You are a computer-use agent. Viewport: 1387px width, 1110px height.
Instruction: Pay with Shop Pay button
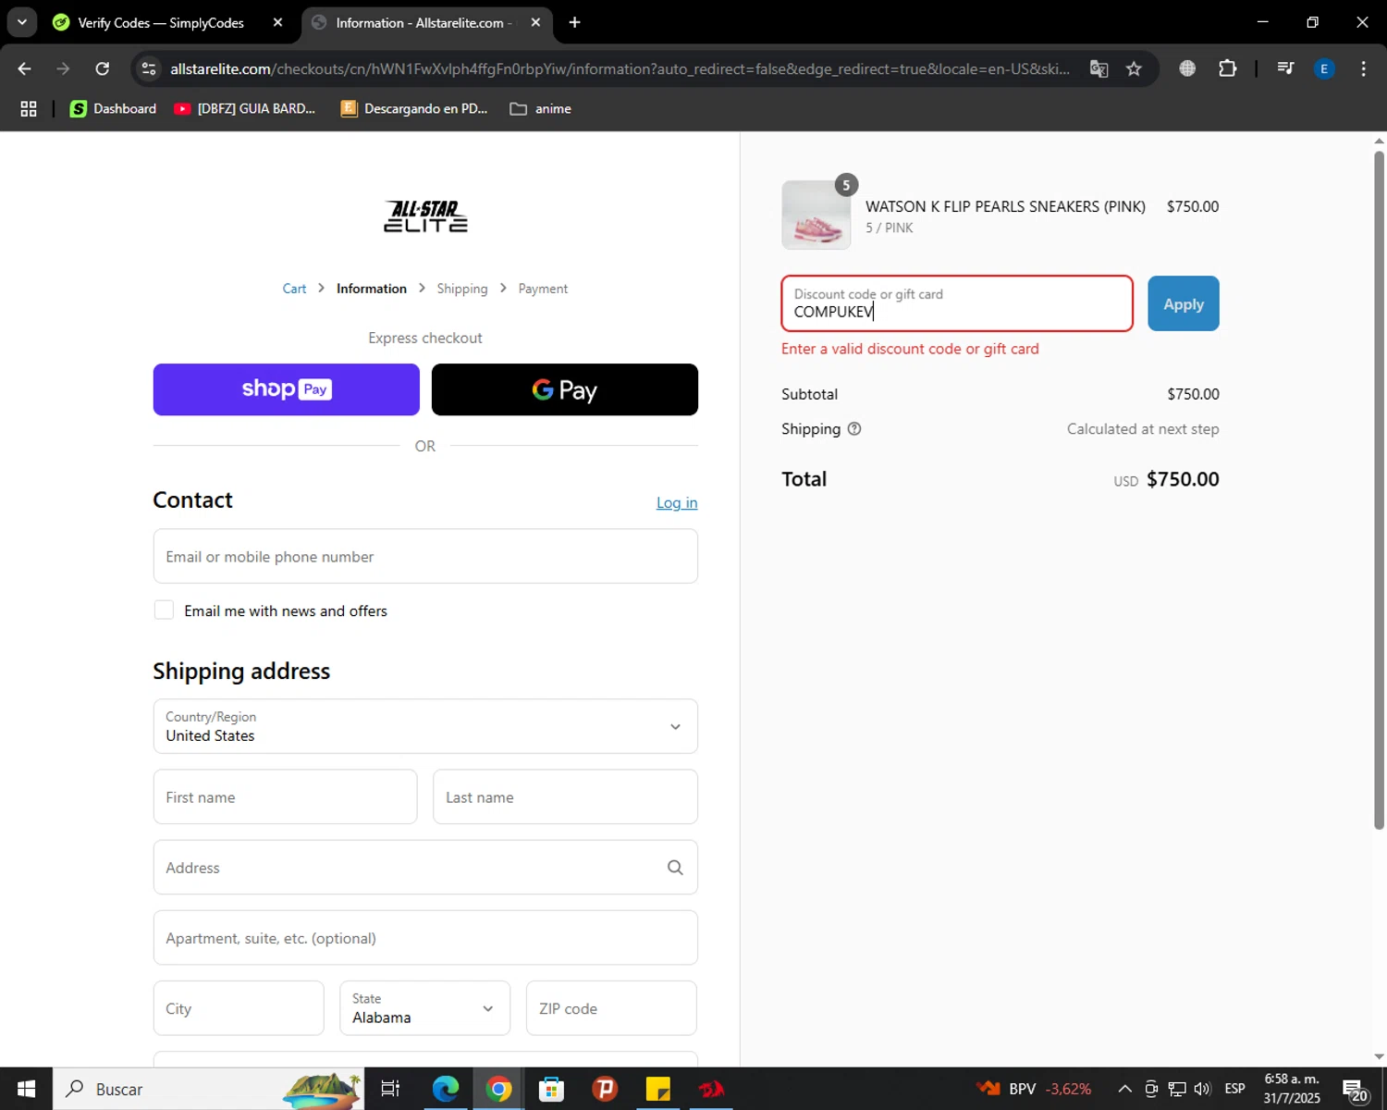[287, 389]
